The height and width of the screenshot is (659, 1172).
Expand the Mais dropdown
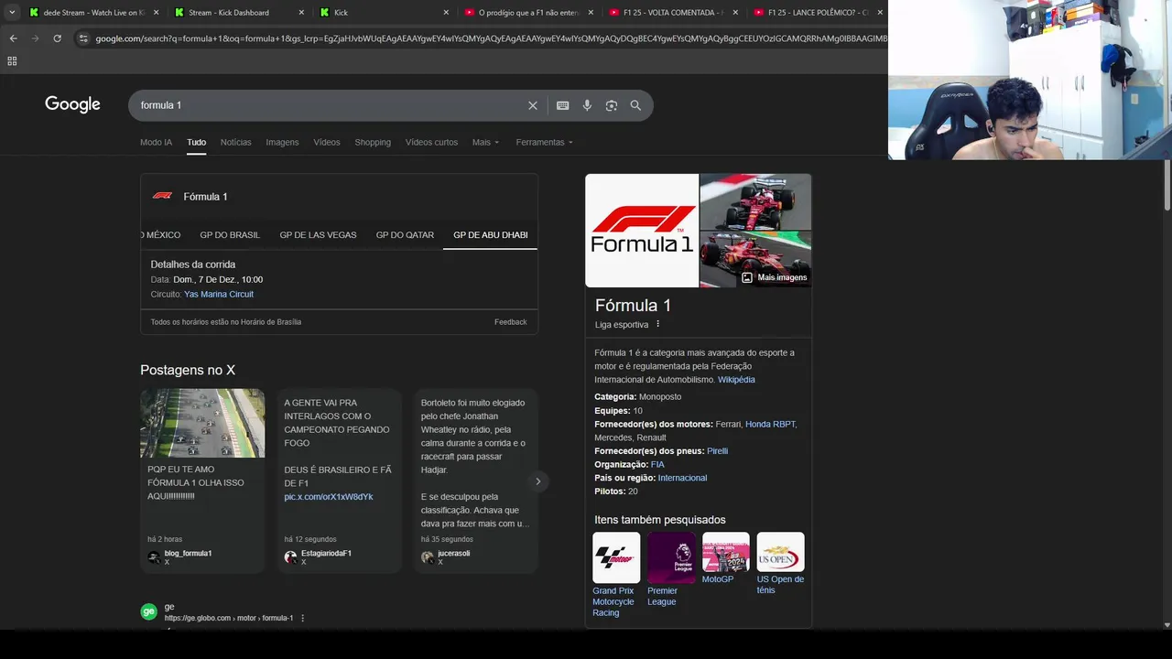coord(485,142)
